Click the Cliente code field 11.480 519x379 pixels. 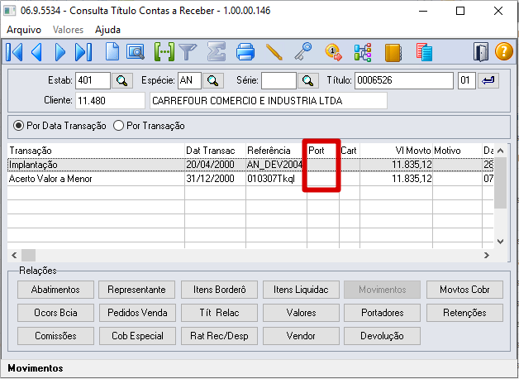[110, 101]
